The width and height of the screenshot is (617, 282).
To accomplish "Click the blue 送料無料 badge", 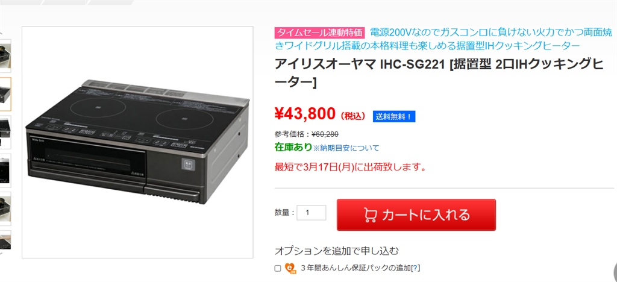I will click(x=394, y=116).
